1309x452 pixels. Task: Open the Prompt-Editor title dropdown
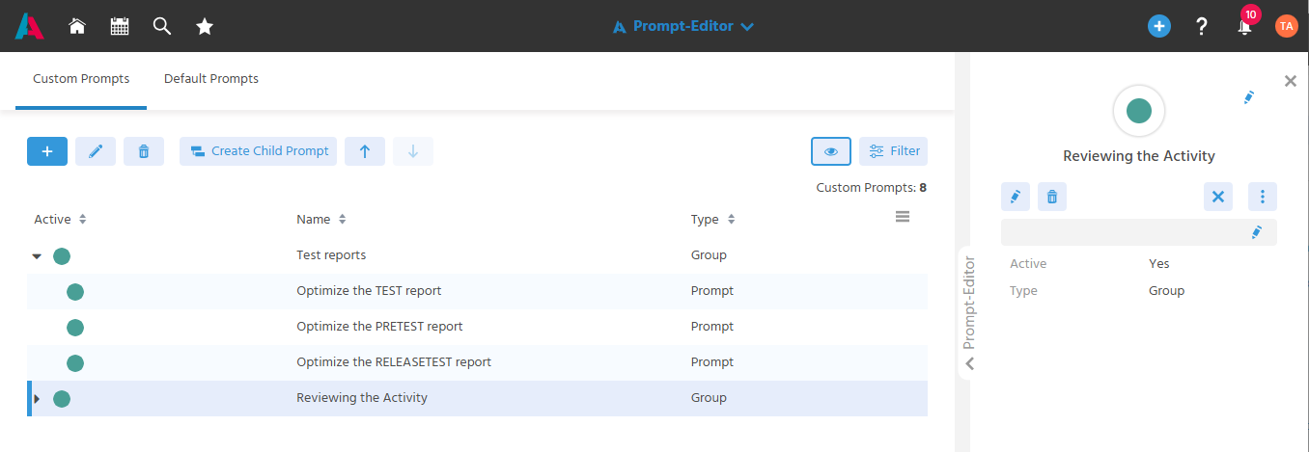coord(683,27)
